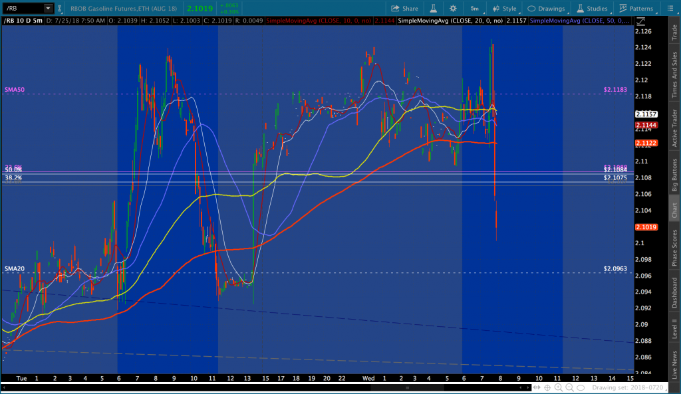This screenshot has width=681, height=394.
Task: Open chart settings gear icon
Action: click(x=453, y=9)
